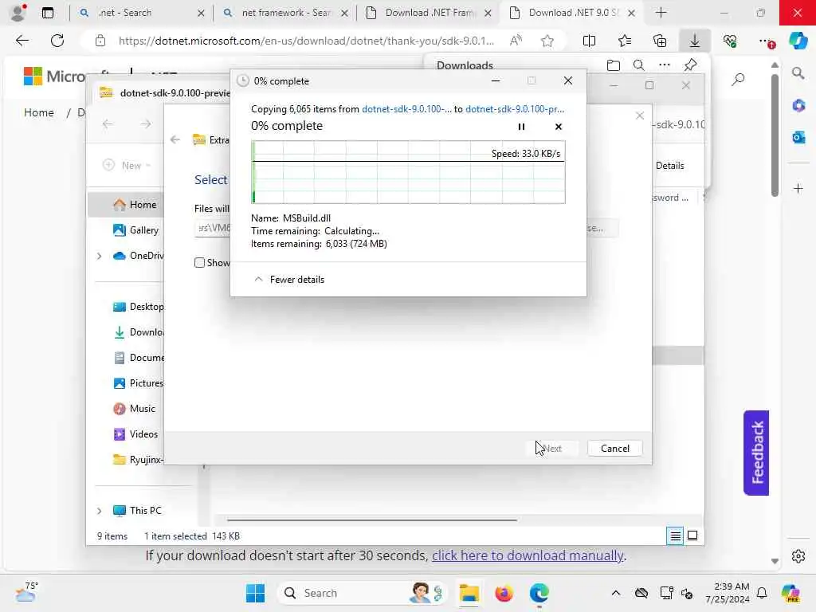
Task: Open more options in Downloads panel
Action: (664, 65)
